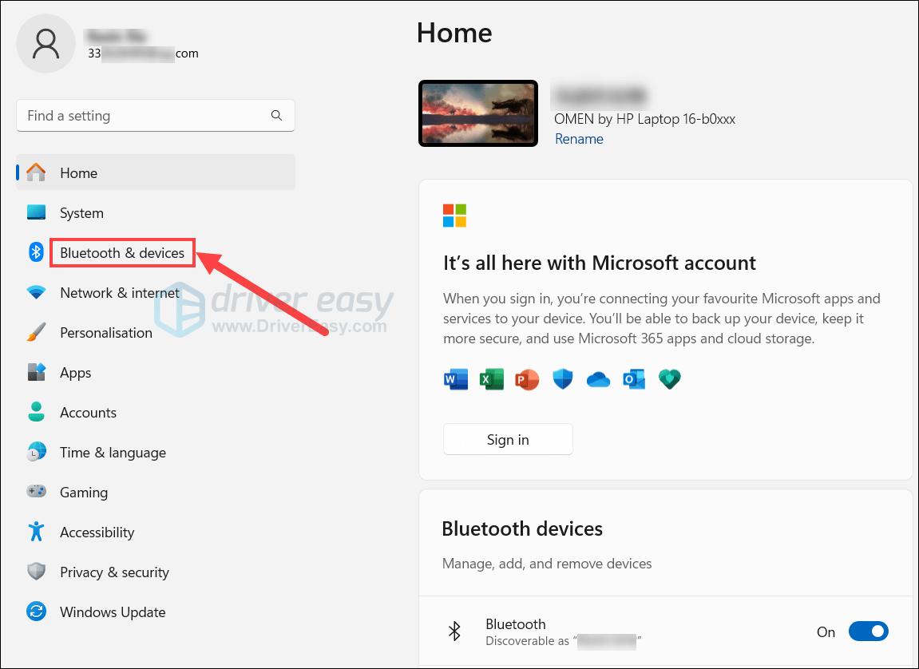
Task: Click the Gaming controller icon
Action: pos(37,492)
